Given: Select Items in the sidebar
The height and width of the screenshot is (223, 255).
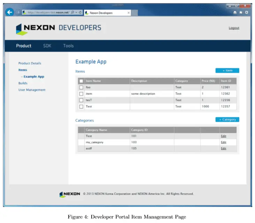Looking at the screenshot, I should click(x=23, y=70).
